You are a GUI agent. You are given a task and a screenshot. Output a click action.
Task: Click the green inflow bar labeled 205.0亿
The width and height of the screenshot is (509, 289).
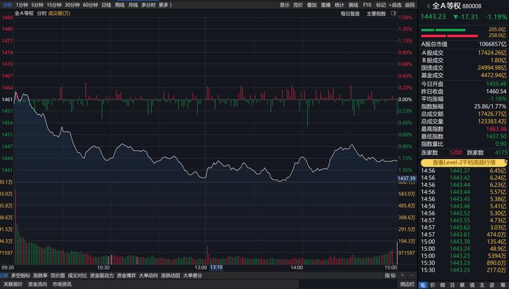pyautogui.click(x=444, y=30)
